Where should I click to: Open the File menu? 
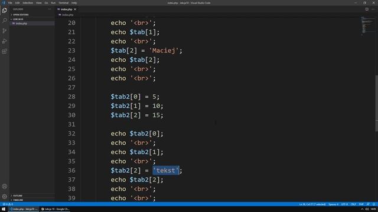point(10,3)
